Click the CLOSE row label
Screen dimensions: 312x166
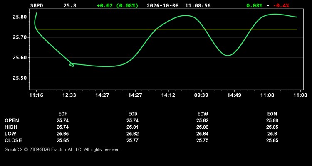pos(13,140)
